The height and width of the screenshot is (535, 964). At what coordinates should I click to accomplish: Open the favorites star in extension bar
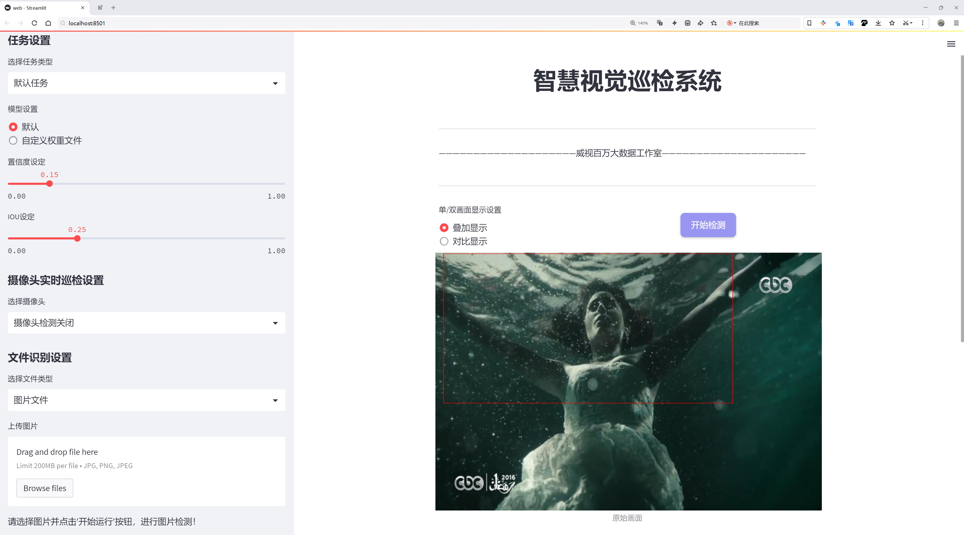(x=892, y=23)
